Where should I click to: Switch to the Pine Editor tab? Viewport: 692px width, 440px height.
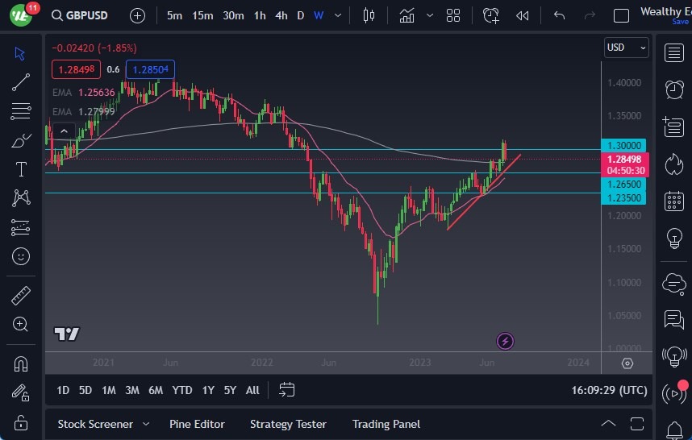tap(197, 424)
